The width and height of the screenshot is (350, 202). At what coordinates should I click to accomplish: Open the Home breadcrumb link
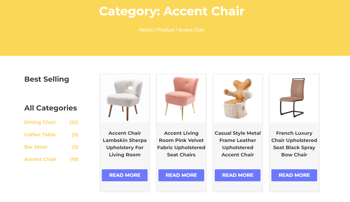(146, 30)
